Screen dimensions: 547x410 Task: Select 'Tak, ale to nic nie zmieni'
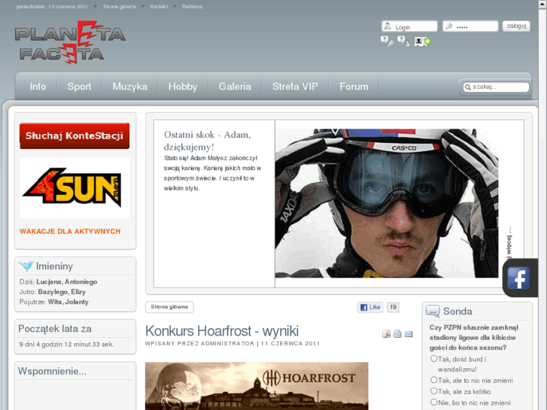click(433, 380)
